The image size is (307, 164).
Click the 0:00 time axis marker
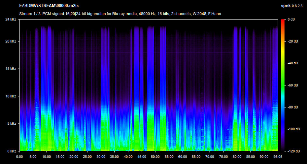coord(19,156)
